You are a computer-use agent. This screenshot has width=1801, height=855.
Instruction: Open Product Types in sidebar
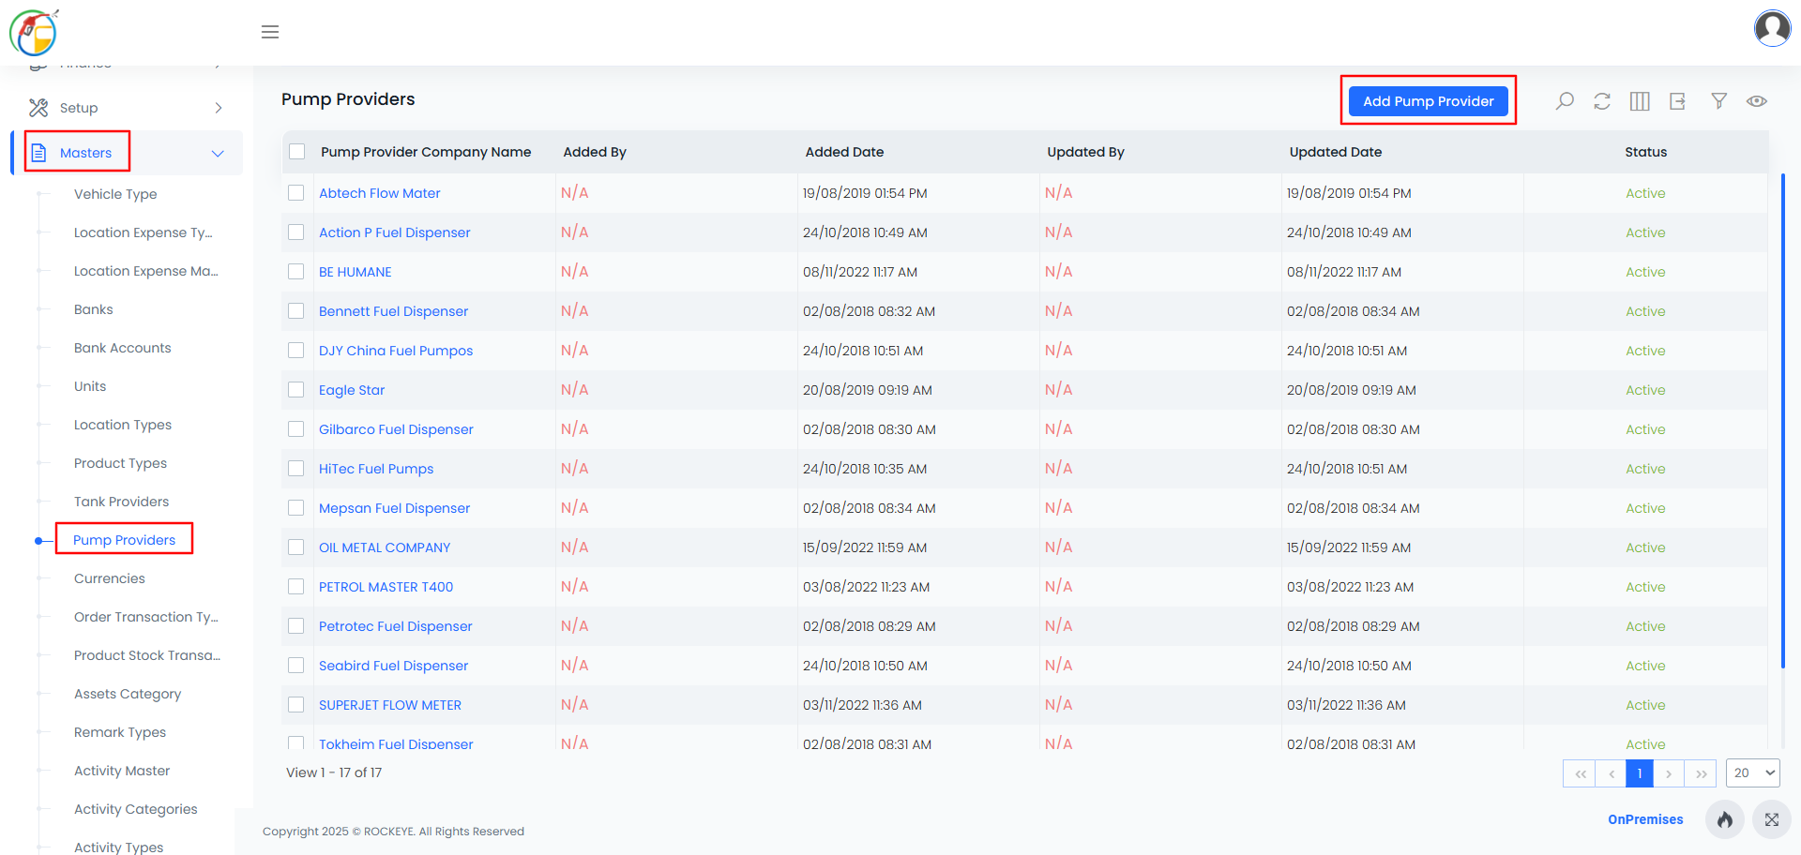(121, 463)
